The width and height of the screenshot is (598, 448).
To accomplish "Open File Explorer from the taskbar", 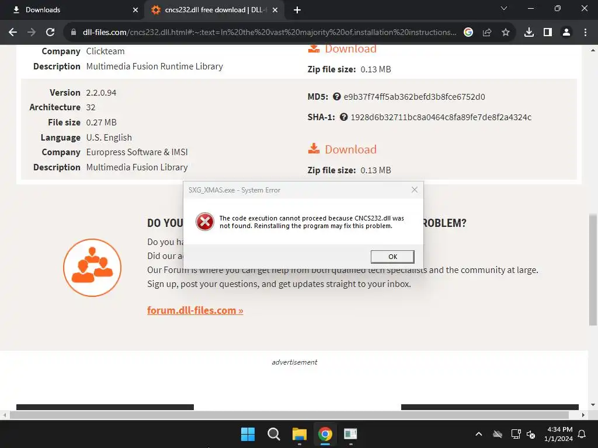I will [300, 434].
